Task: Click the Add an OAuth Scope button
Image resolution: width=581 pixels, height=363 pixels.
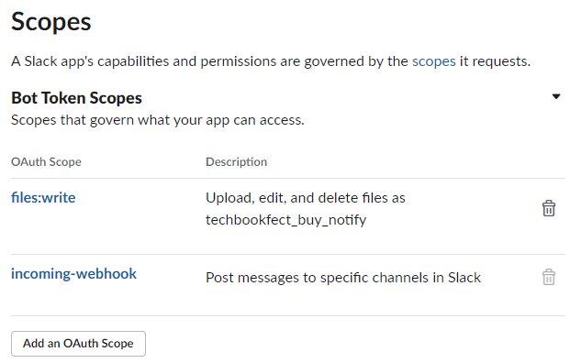Action: pyautogui.click(x=78, y=344)
